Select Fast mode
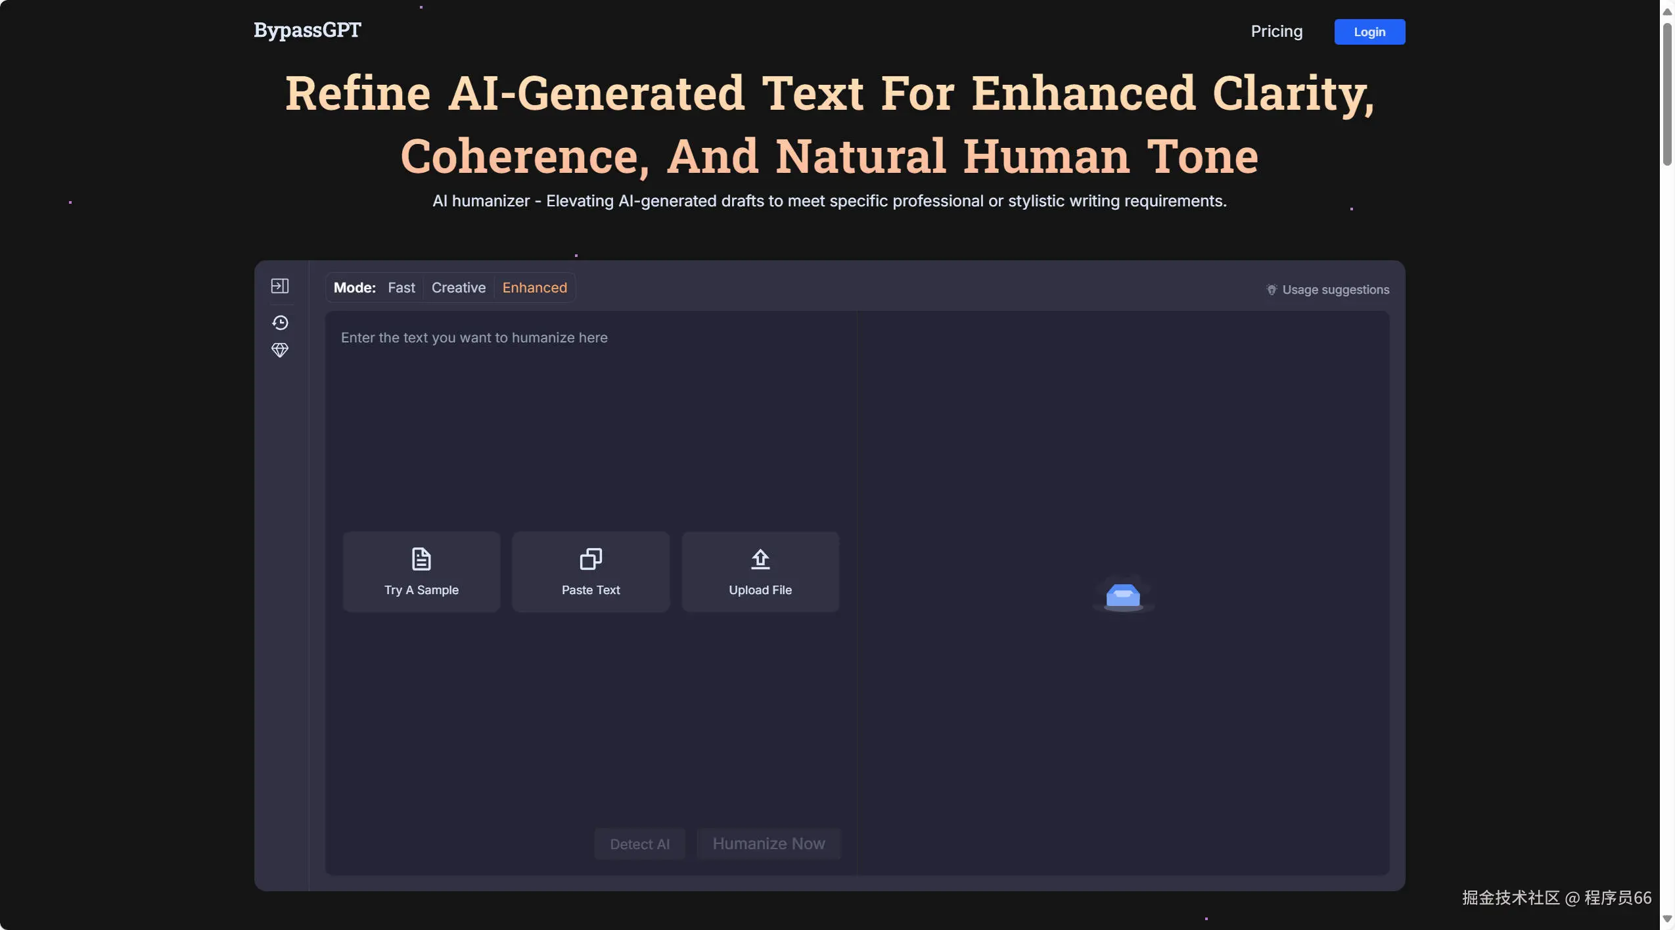 tap(401, 288)
